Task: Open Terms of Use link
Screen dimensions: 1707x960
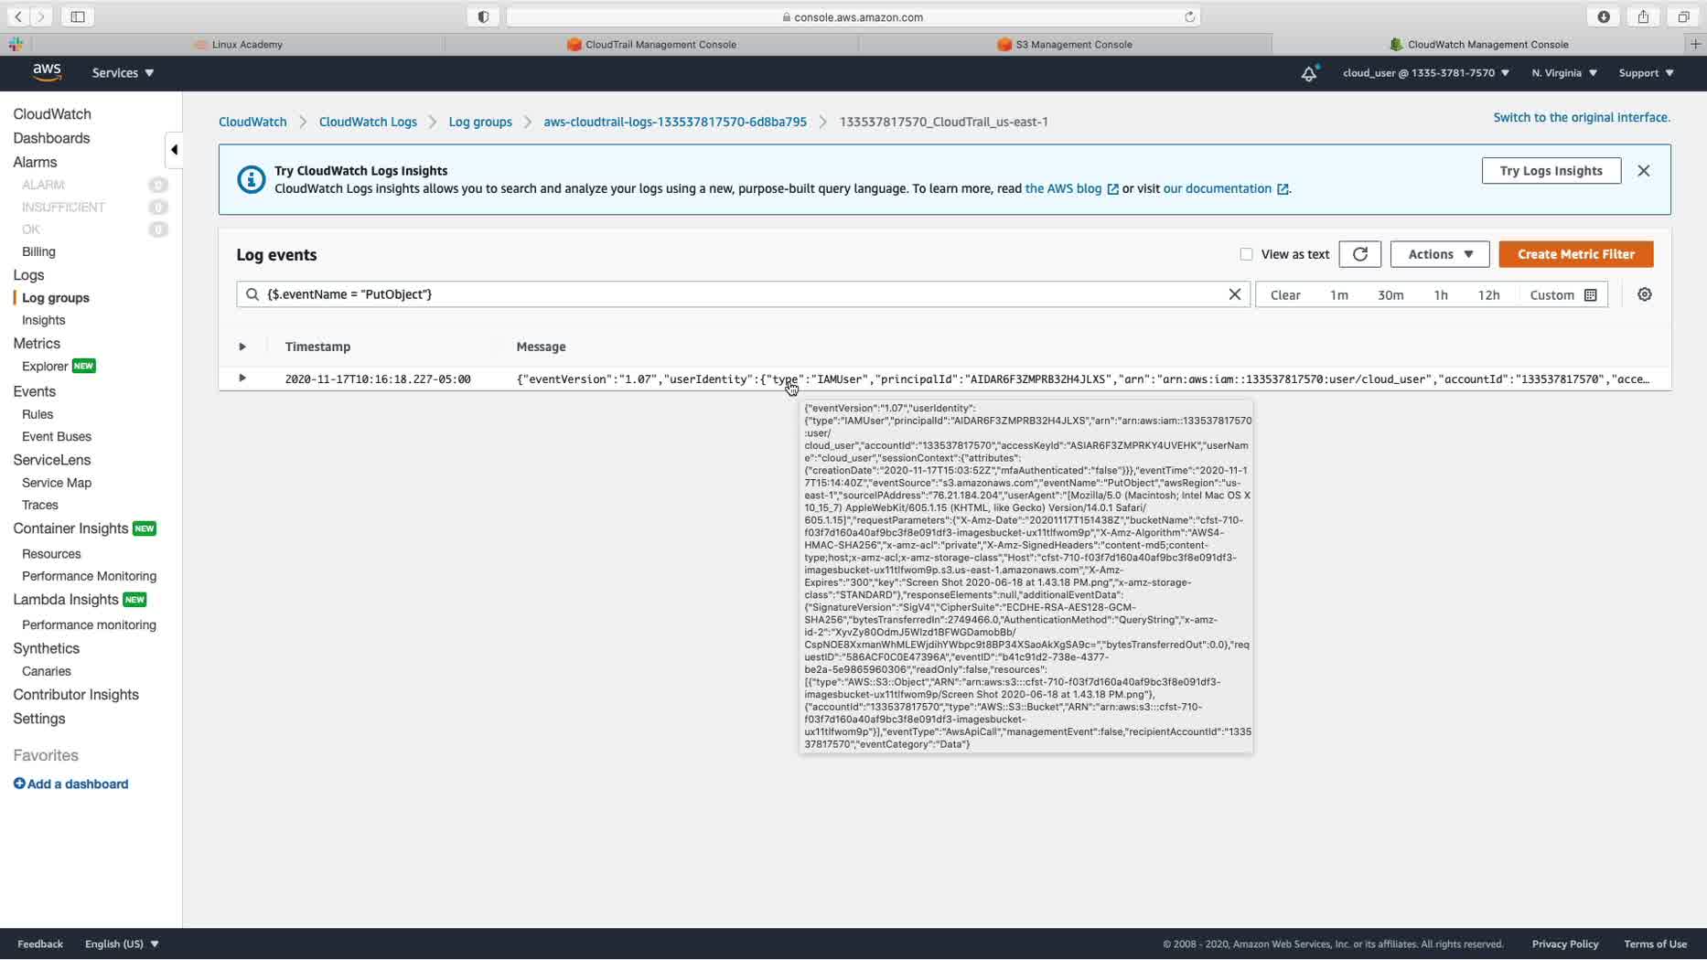Action: click(1655, 944)
